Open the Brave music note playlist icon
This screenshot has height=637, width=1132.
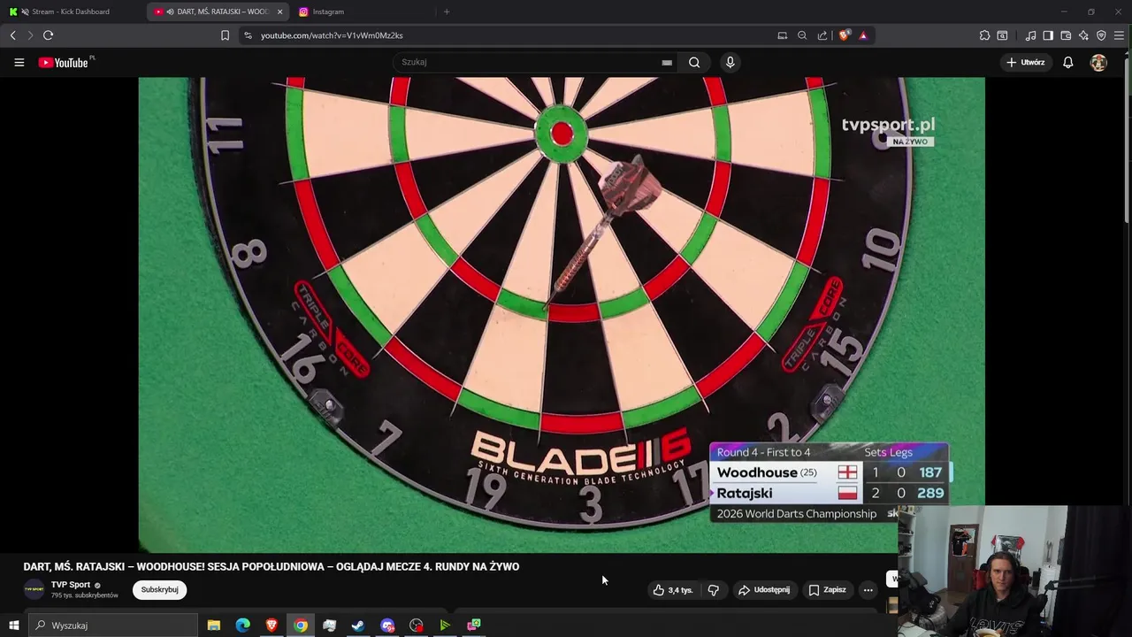pos(1030,35)
